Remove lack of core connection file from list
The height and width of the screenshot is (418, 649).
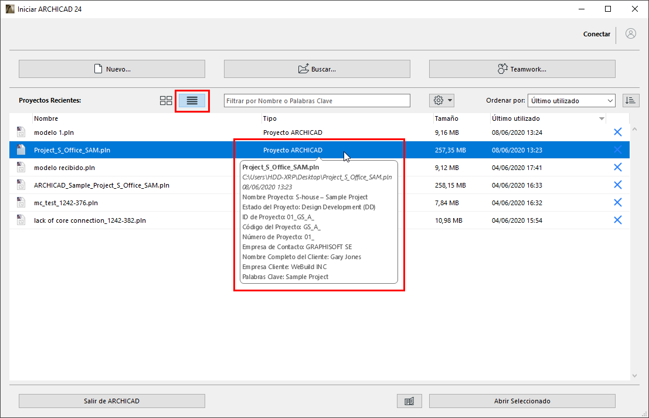617,220
